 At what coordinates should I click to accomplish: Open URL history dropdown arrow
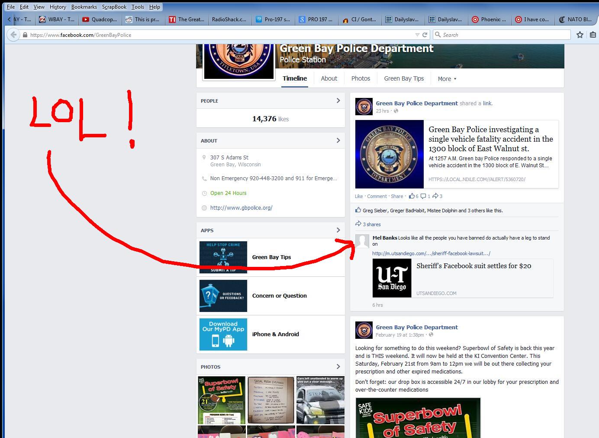[417, 35]
